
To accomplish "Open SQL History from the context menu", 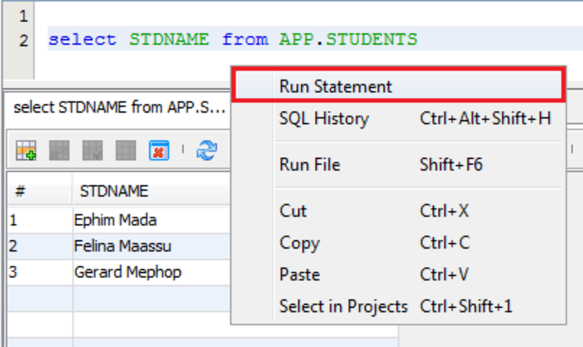I will [x=324, y=118].
